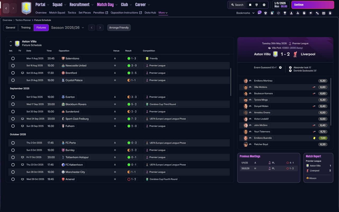The image size is (339, 212).
Task: Go to the next season arrow
Action: coord(100,28)
